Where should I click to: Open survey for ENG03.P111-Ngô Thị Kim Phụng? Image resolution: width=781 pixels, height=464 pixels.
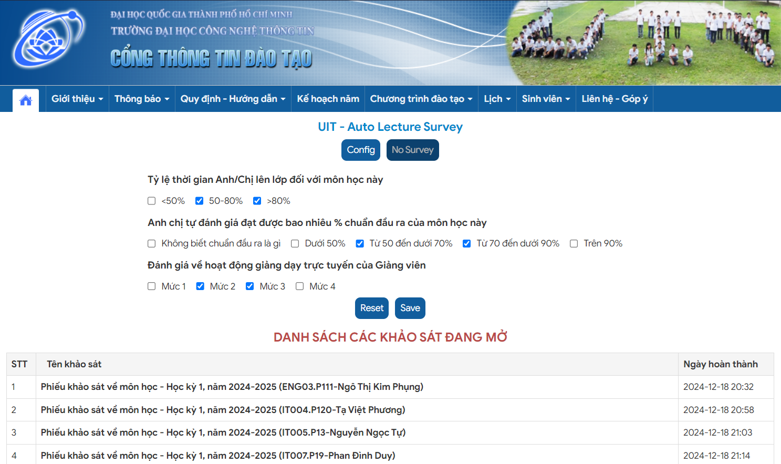(x=232, y=387)
